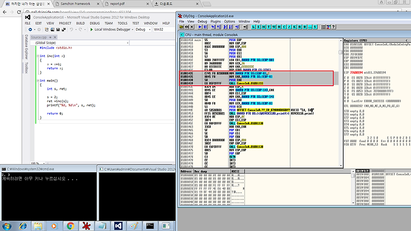Select the Source.cpp editor tab
Image resolution: width=411 pixels, height=231 pixels.
click(39, 38)
